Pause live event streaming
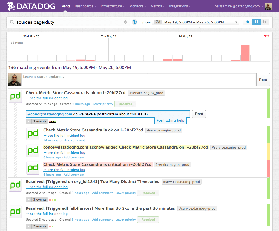This screenshot has width=279, height=231. 256,22
